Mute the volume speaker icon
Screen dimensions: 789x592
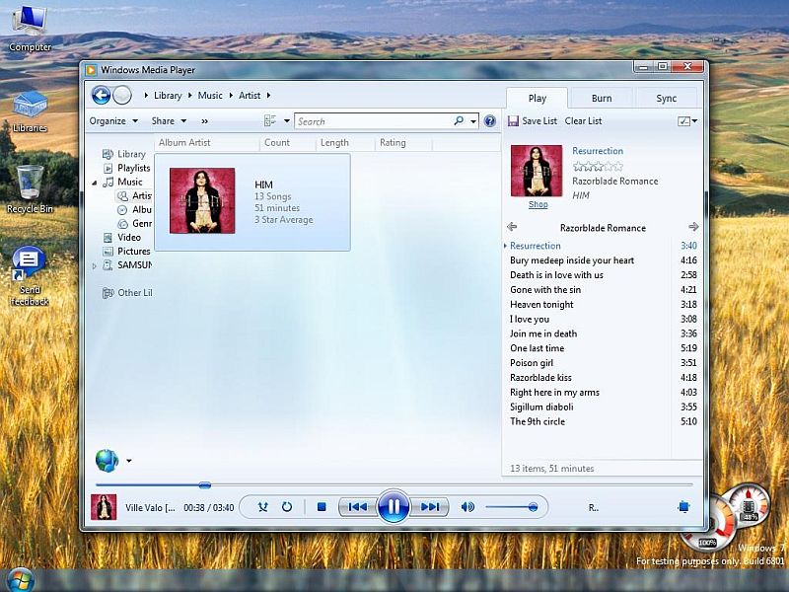[467, 507]
